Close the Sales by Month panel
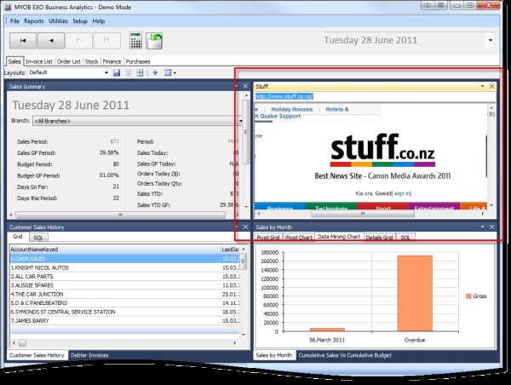This screenshot has width=511, height=385. 491,227
